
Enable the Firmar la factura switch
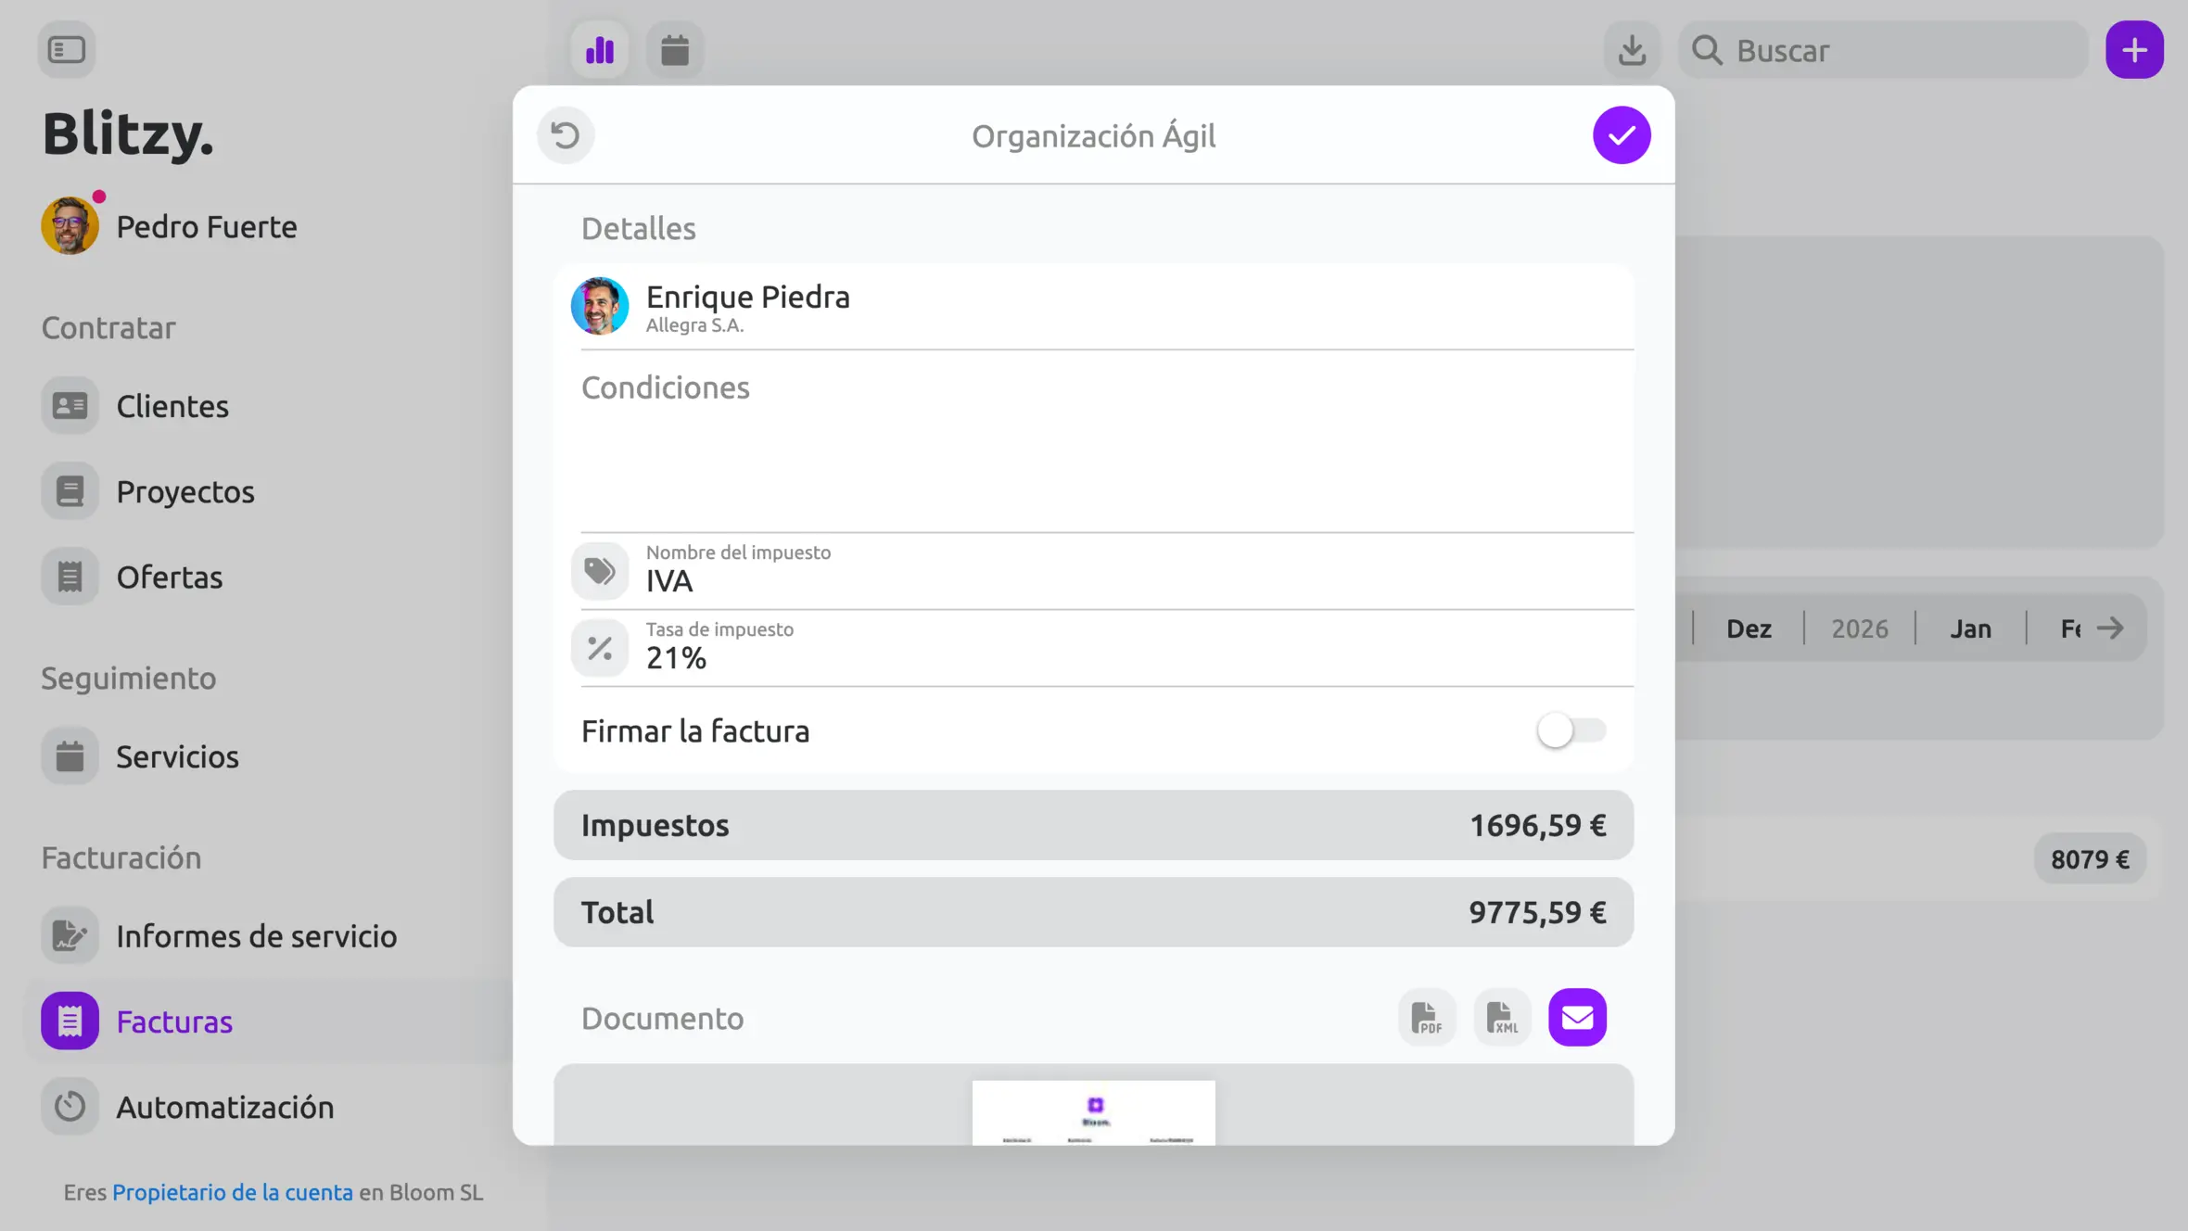(x=1571, y=730)
